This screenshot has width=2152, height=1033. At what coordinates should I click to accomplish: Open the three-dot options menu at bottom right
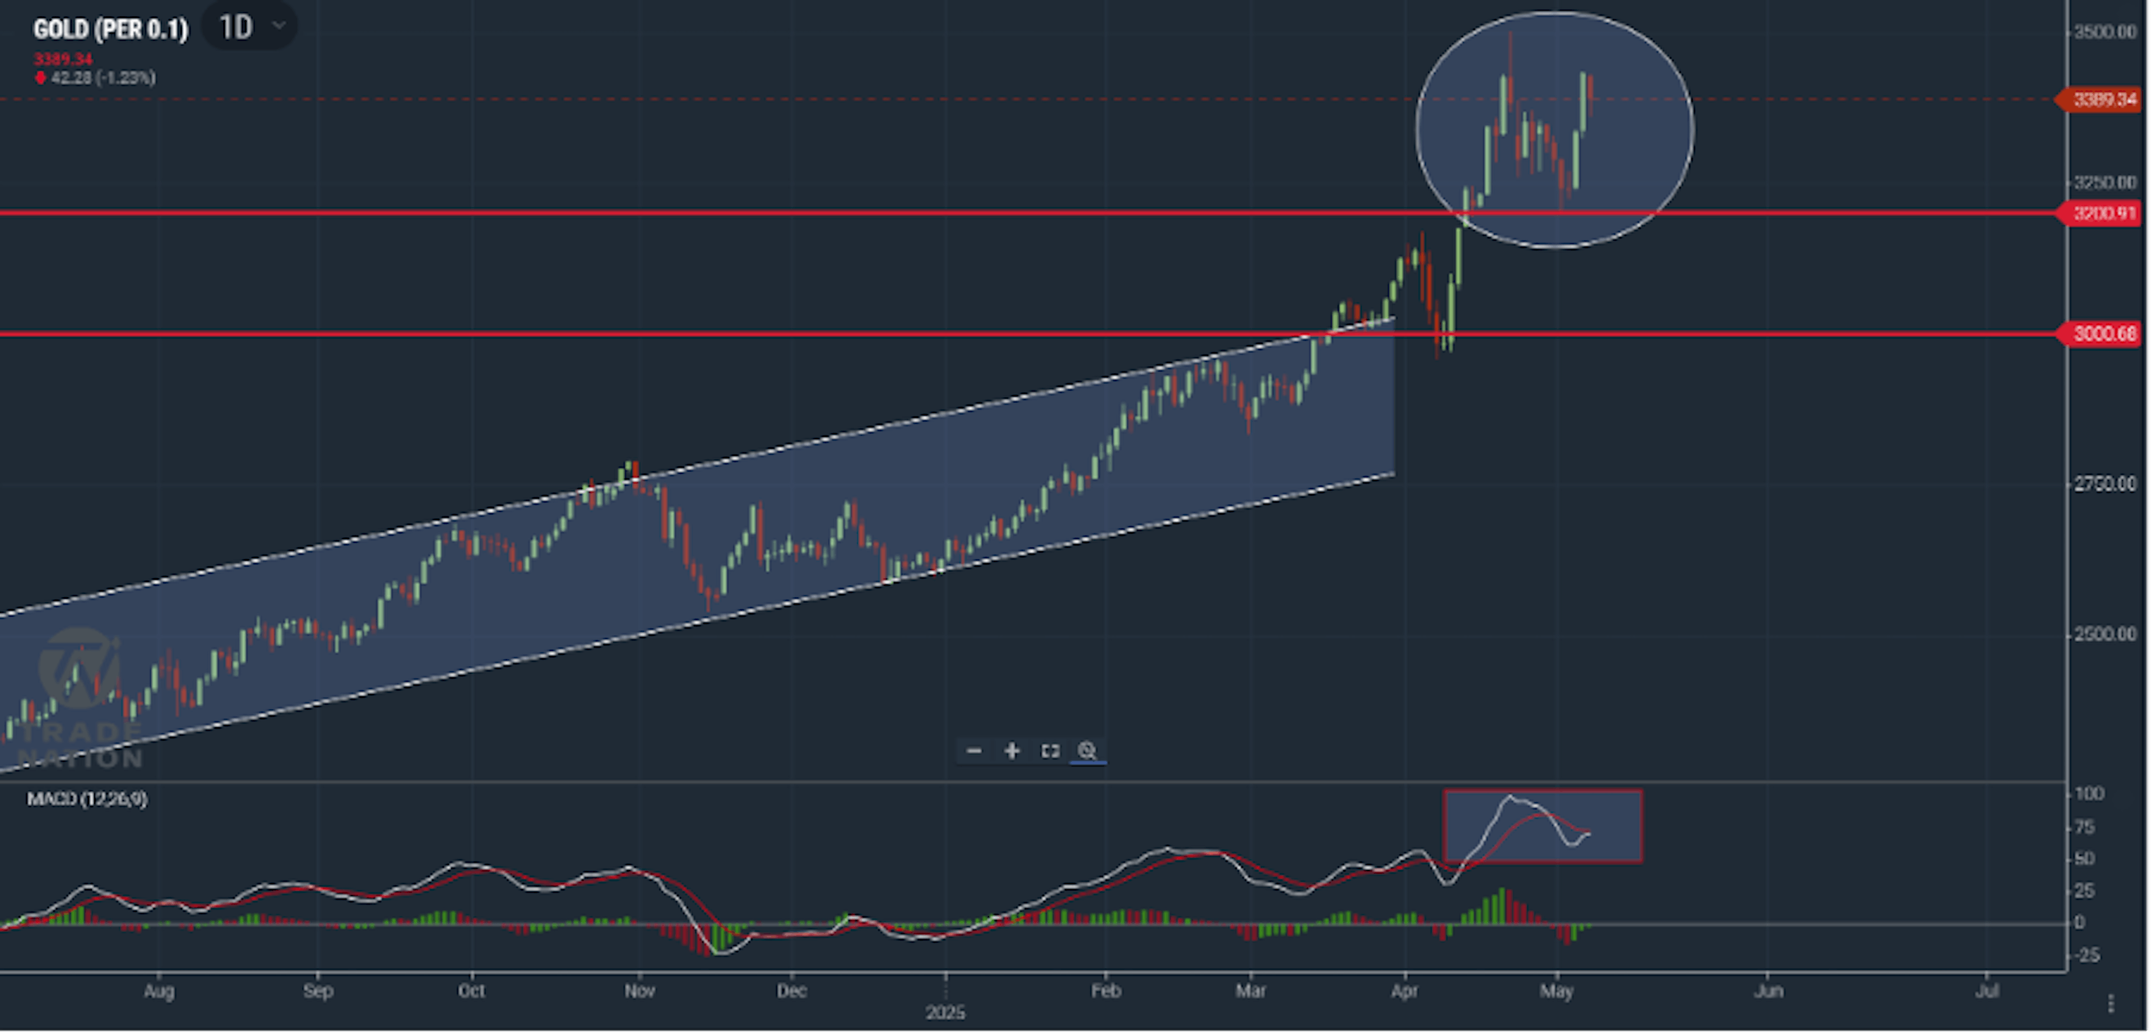point(2111,1003)
